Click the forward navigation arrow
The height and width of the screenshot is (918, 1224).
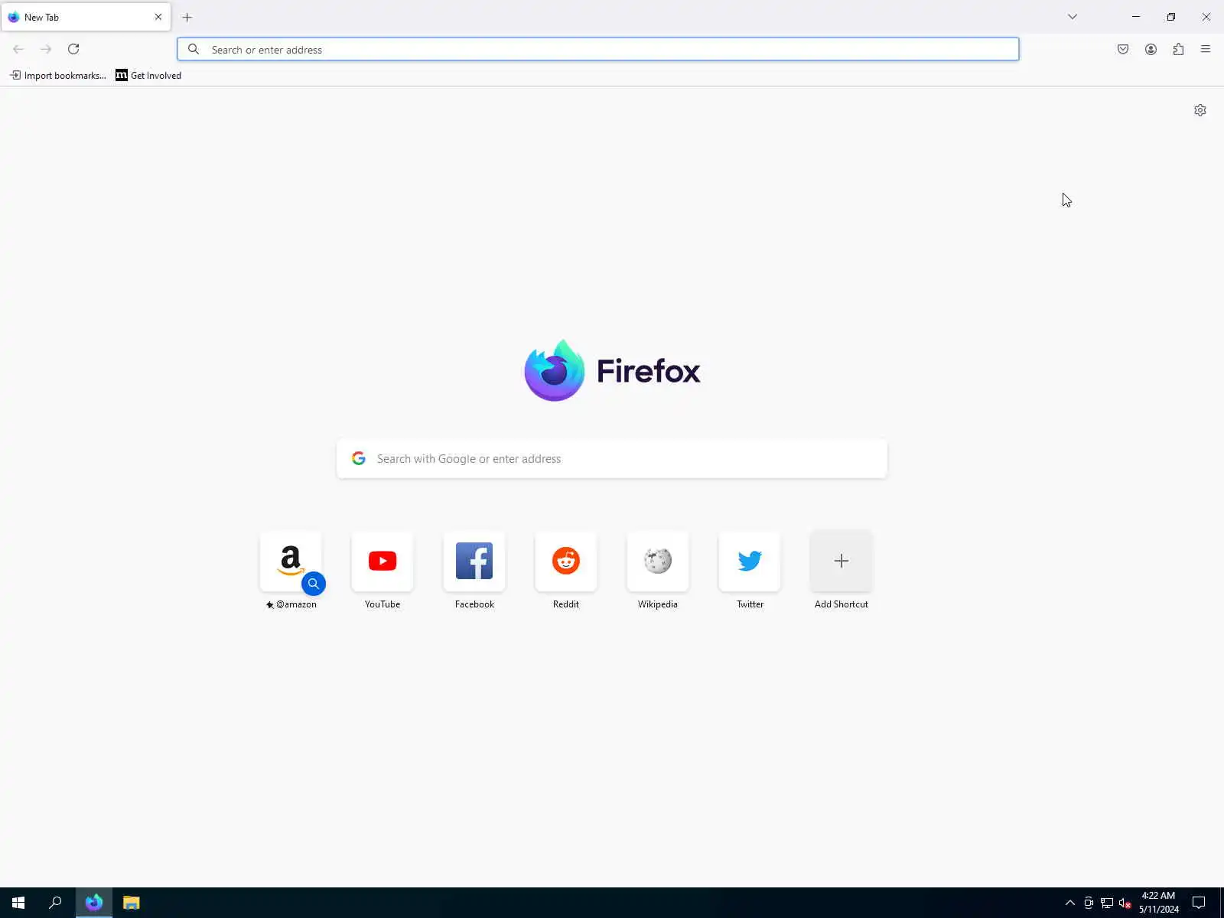[46, 49]
